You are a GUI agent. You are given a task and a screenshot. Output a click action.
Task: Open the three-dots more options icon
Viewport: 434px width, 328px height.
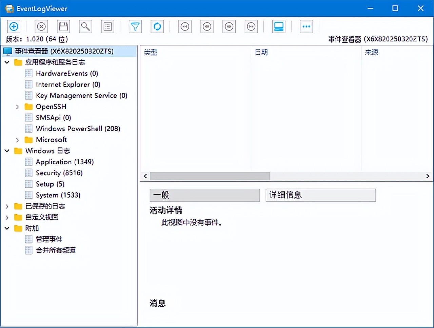tap(306, 26)
